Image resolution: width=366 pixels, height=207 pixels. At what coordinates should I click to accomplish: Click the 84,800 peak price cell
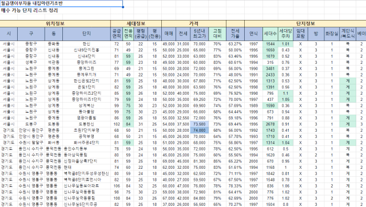click(200, 198)
